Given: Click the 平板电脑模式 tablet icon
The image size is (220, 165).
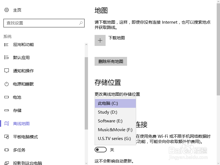Looking at the screenshot, I should point(7,137).
